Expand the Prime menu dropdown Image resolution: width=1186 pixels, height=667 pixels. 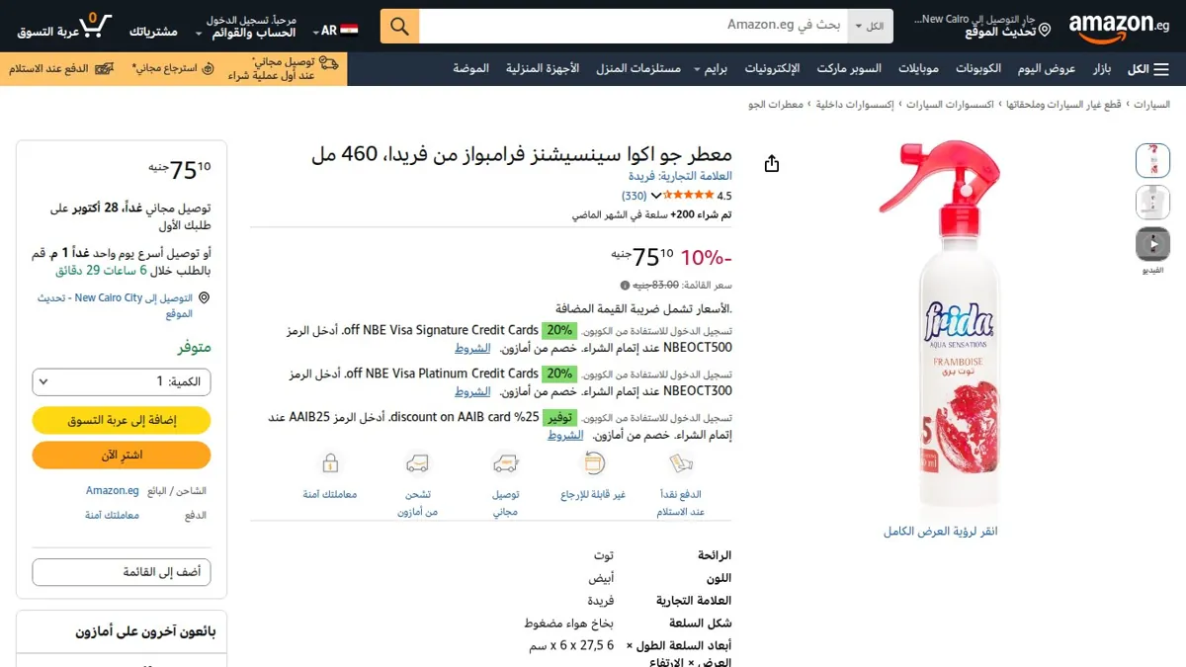tap(710, 69)
